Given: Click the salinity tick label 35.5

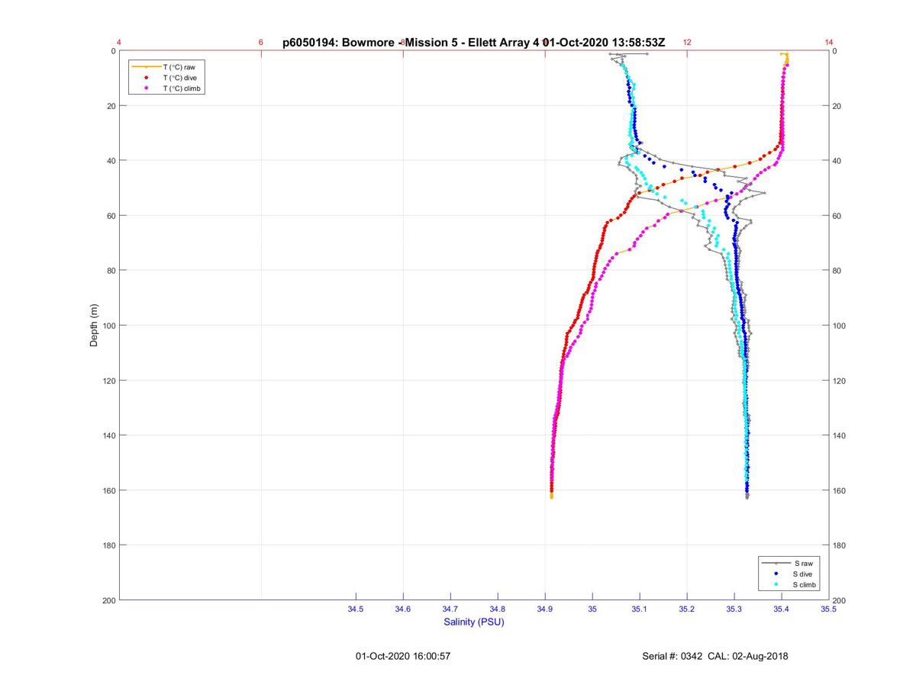Looking at the screenshot, I should (829, 609).
